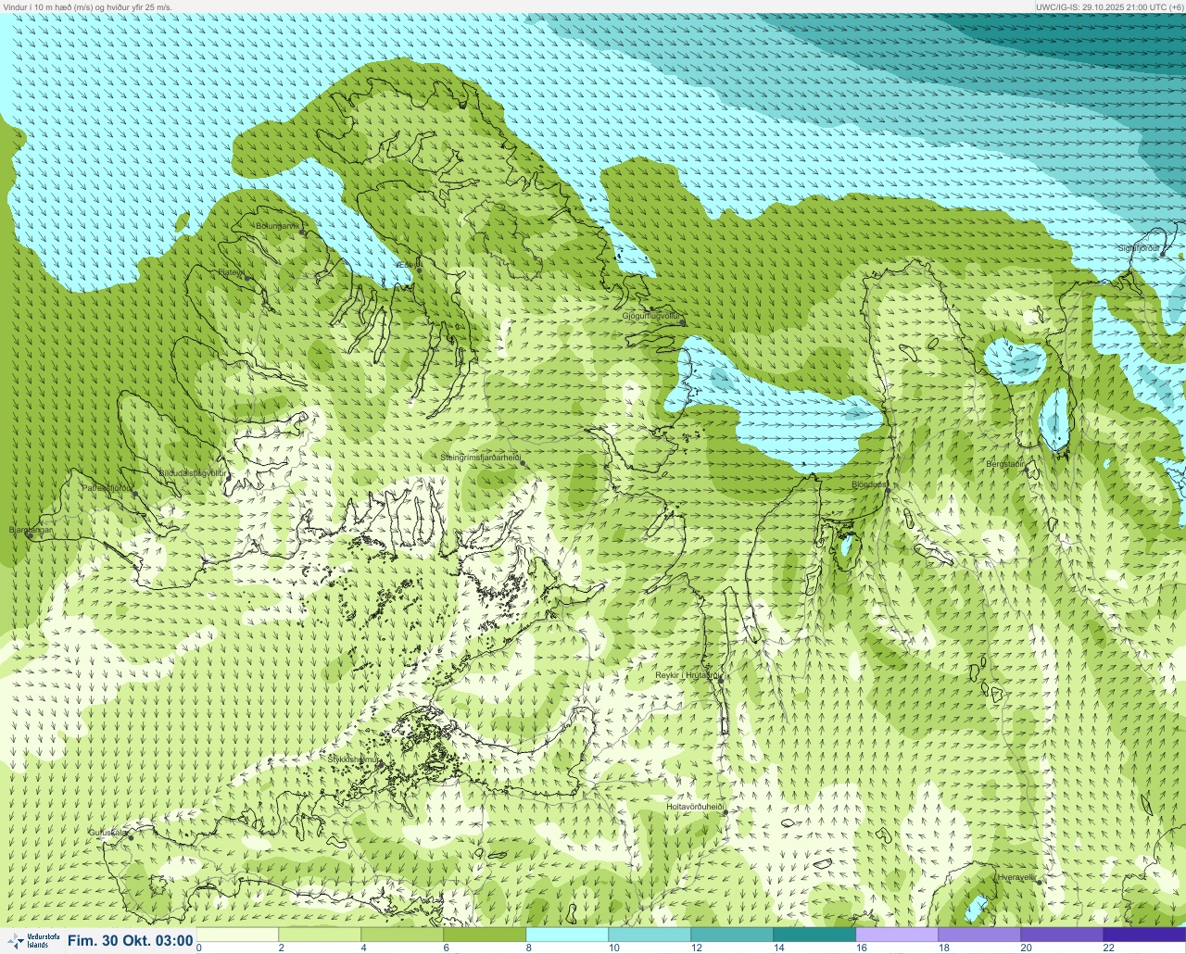Click the Reykir í Hrútafirði station label
The height and width of the screenshot is (954, 1186).
687,676
